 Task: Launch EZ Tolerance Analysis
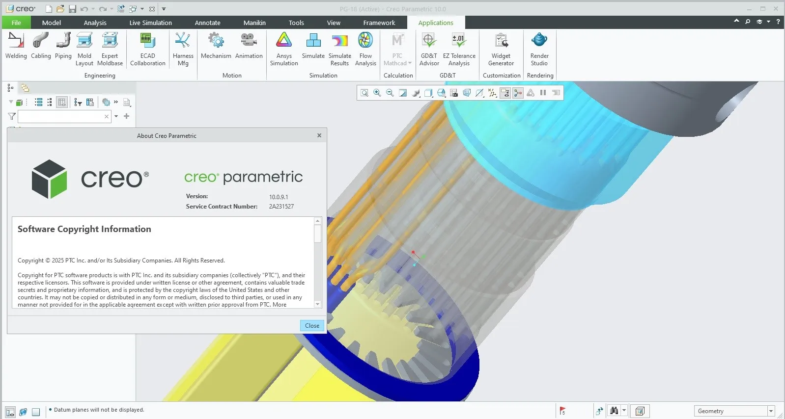[459, 49]
